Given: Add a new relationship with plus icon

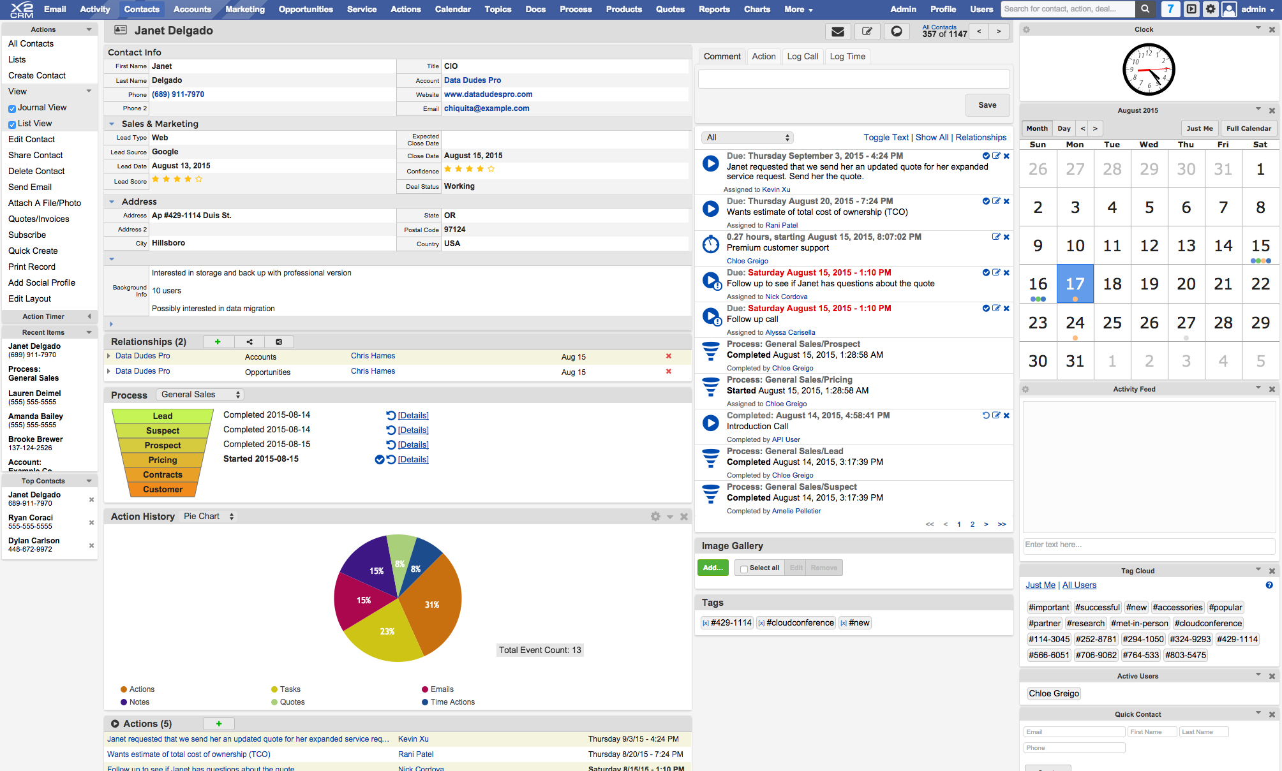Looking at the screenshot, I should tap(218, 342).
